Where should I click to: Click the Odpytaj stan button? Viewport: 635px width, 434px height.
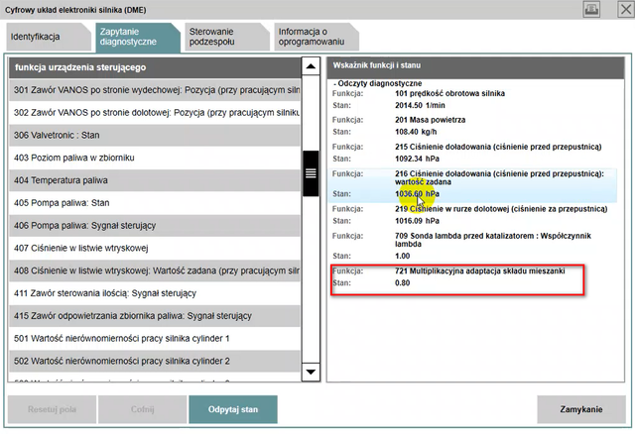(233, 409)
